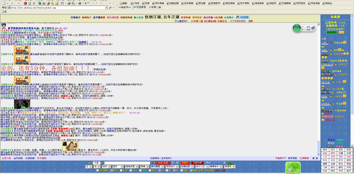Image resolution: width=354 pixels, height=174 pixels.
Task: Switch to the 欢迎来到 browser tab
Action: [x=140, y=8]
